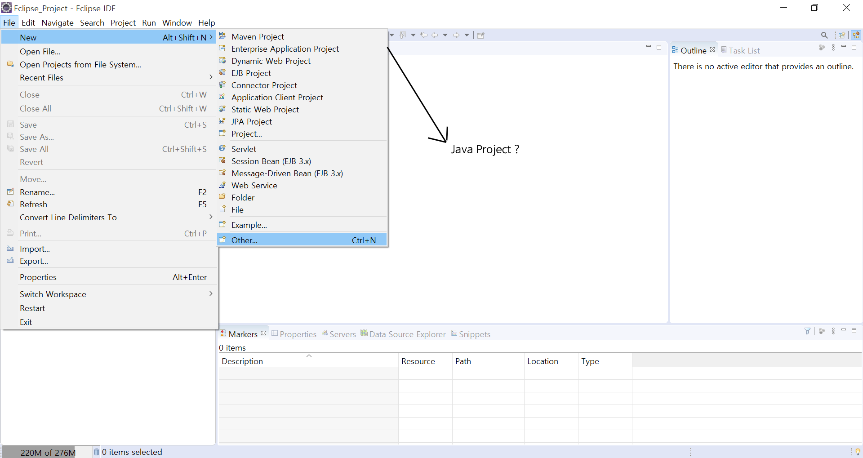The image size is (863, 458).
Task: Run garbage collector trash icon in status bar
Action: click(x=96, y=451)
